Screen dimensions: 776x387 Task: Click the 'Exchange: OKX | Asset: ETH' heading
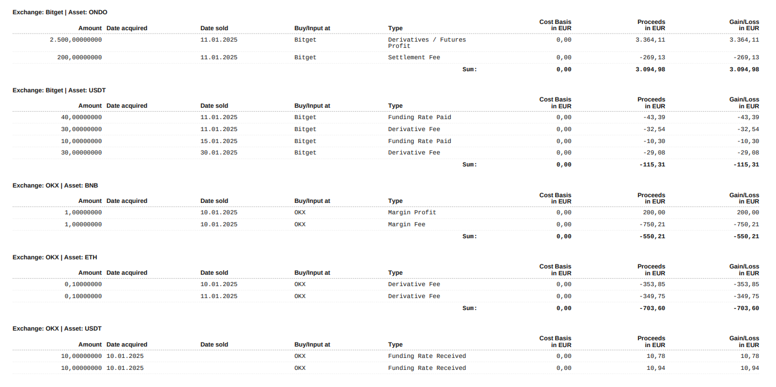pos(55,257)
